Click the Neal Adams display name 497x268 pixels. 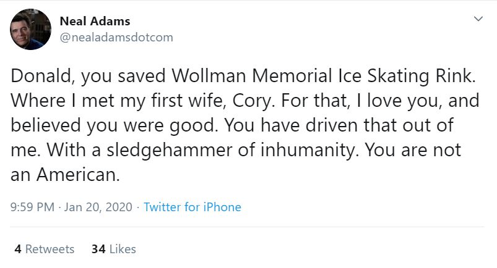point(95,22)
